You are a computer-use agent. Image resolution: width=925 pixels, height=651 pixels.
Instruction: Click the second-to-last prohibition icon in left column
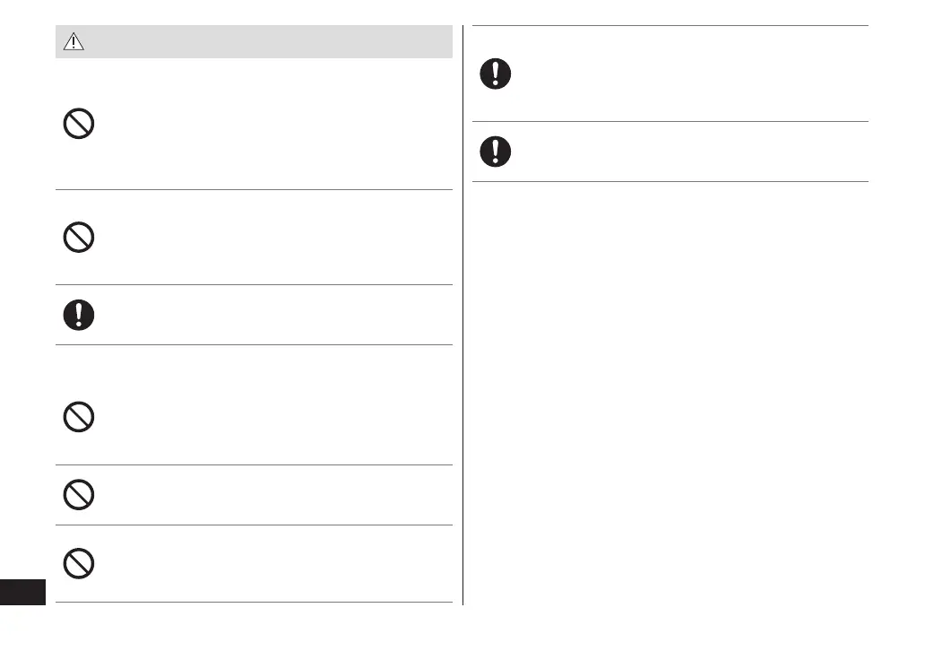coord(79,495)
